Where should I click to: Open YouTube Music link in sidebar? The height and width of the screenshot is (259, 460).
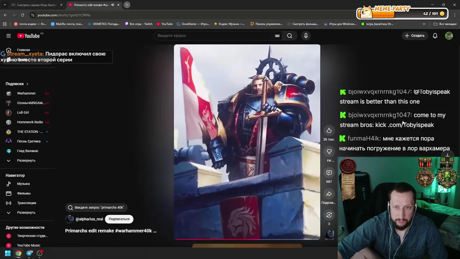(x=29, y=245)
